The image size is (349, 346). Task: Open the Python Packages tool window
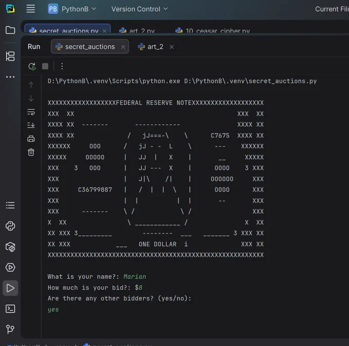pyautogui.click(x=10, y=247)
